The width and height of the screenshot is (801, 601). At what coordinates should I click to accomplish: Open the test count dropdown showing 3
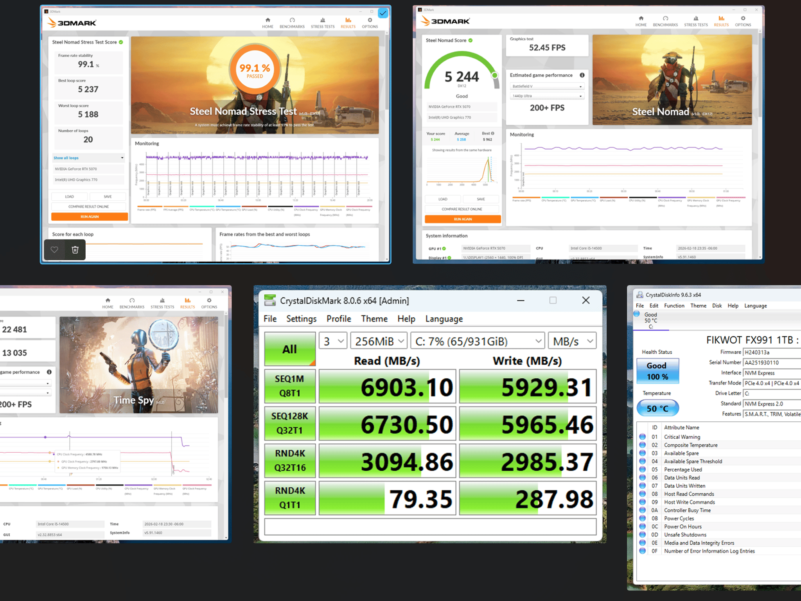(333, 341)
